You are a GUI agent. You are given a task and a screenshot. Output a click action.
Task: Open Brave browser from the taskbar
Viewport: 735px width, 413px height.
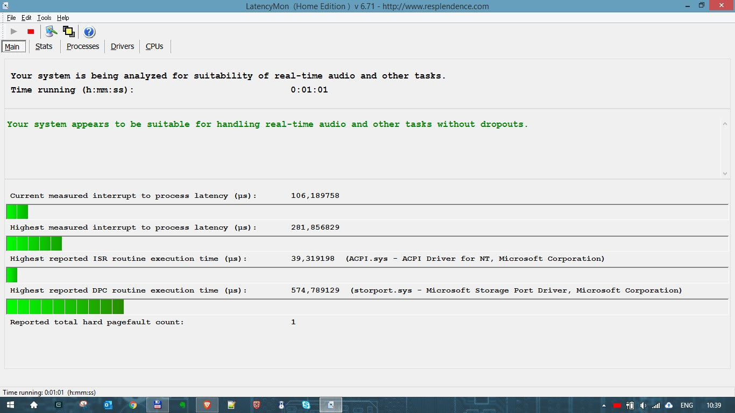point(207,405)
